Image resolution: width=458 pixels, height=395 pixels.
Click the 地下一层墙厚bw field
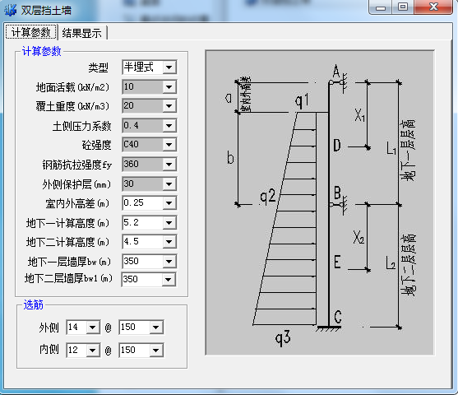(142, 261)
